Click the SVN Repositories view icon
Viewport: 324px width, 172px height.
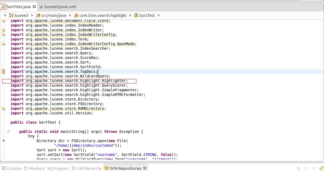107,168
